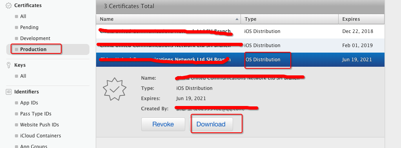Select certificate expiring Dec 22, 2018
The height and width of the screenshot is (148, 401).
240,31
